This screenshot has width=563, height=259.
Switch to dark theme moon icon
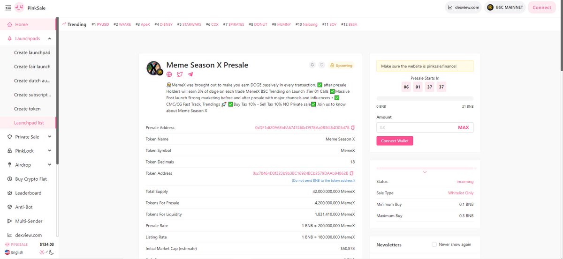[x=51, y=252]
